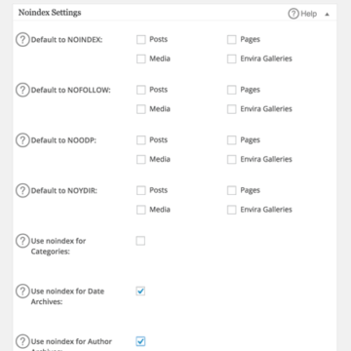Check Pages under Default to NOODP

(232, 140)
